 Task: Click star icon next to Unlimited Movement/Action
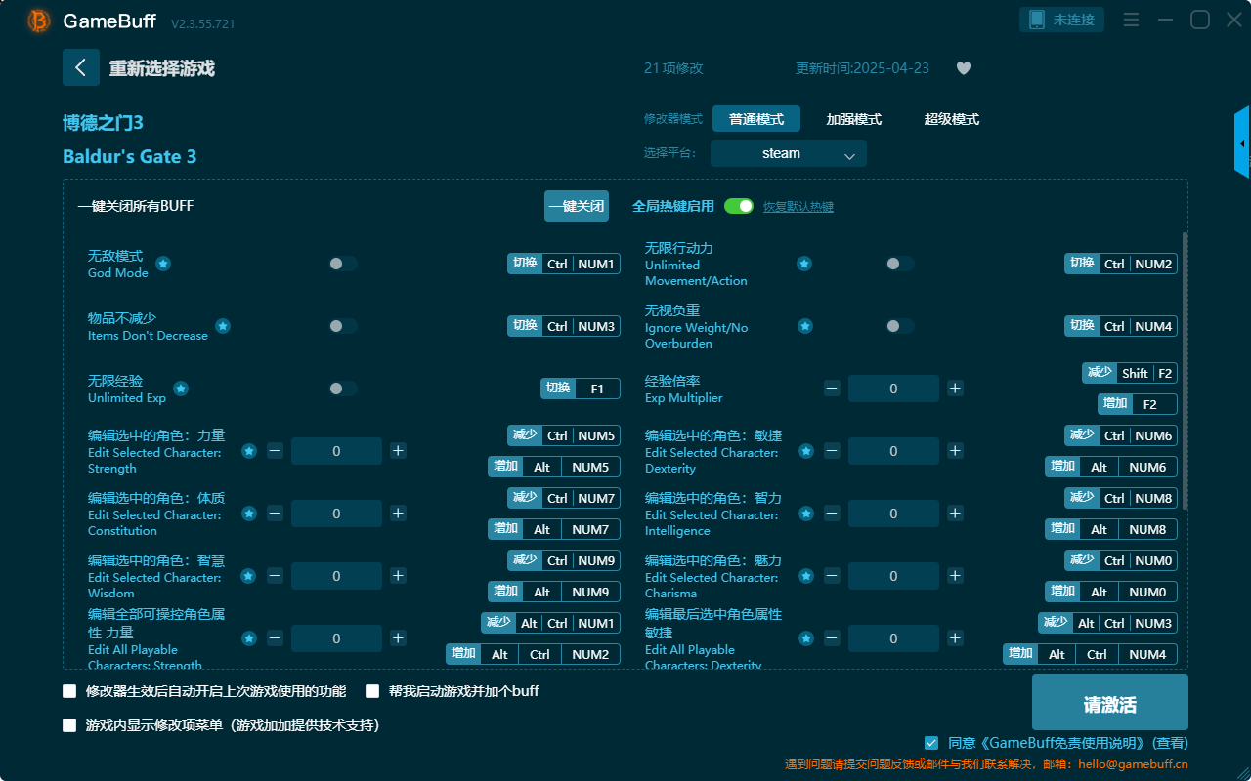[x=804, y=264]
